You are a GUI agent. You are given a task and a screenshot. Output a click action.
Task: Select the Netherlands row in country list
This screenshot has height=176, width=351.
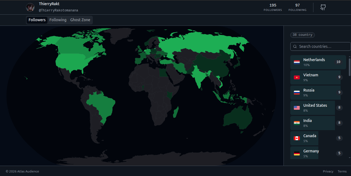[x=318, y=62]
